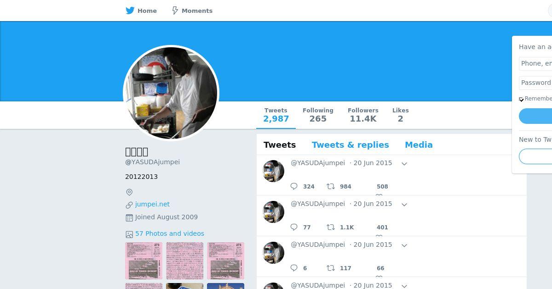Toggle the Remember me checkbox
Viewport: 552px width, 289px height.
pos(521,99)
